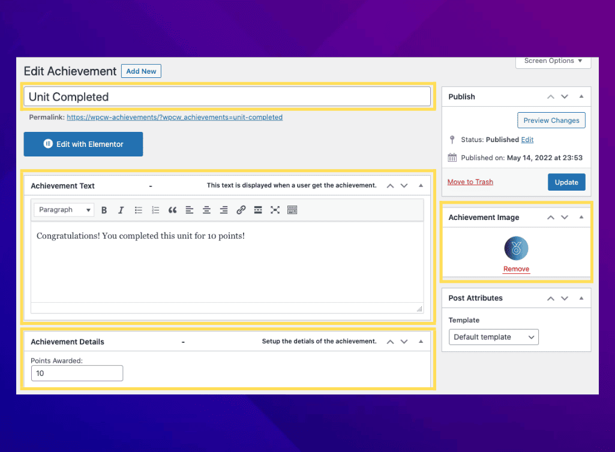Collapse the Post Attributes panel

[581, 299]
